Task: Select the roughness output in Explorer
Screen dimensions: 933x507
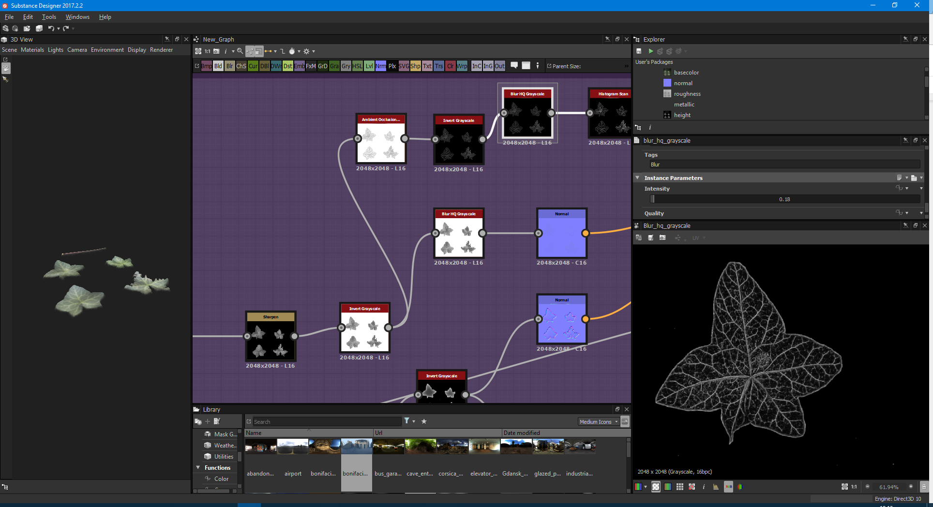Action: [687, 94]
